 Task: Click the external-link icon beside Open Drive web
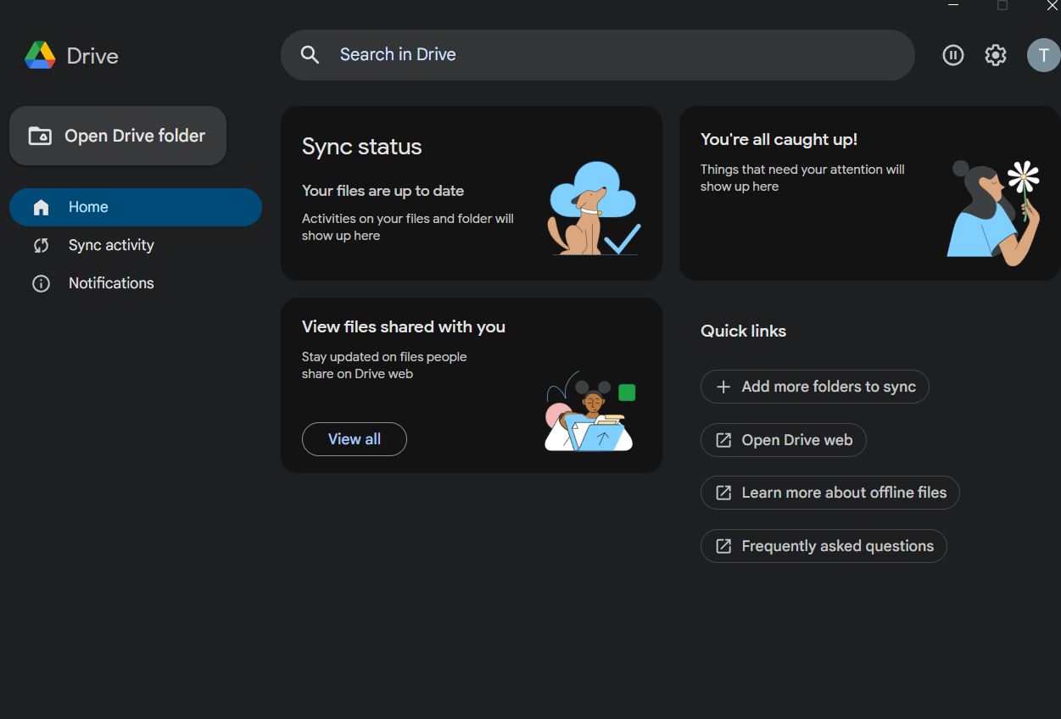point(723,440)
